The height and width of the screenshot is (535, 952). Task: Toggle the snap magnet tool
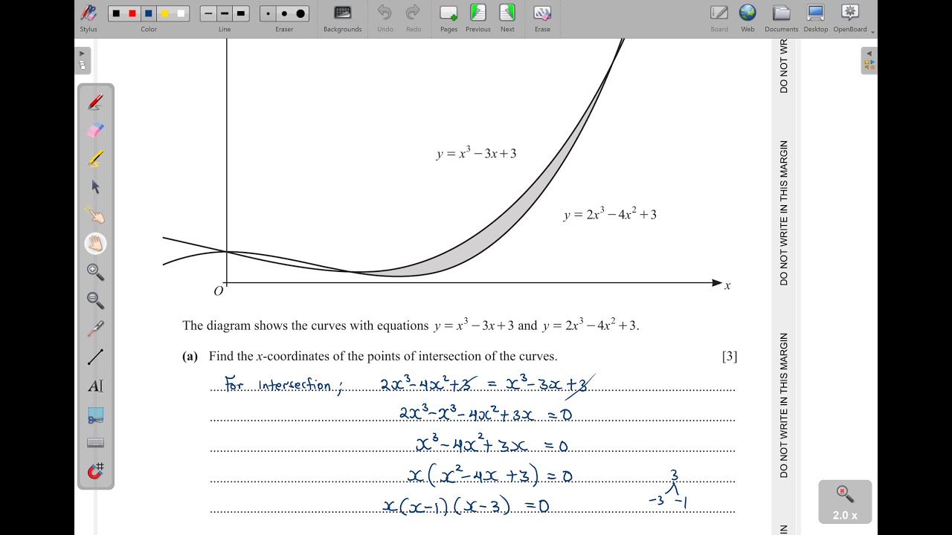(96, 471)
